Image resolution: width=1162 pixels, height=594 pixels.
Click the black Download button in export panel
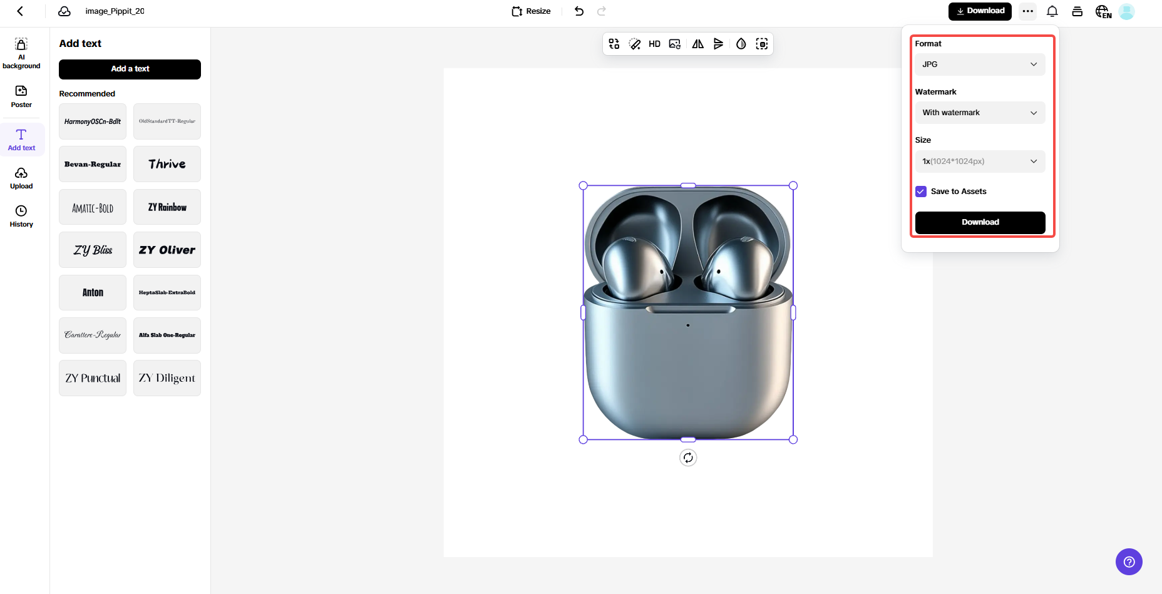tap(980, 223)
